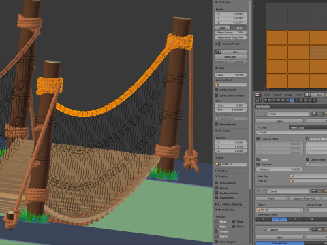This screenshot has height=245, width=327.
Task: Click the Start Cap object field
Action: (308, 176)
